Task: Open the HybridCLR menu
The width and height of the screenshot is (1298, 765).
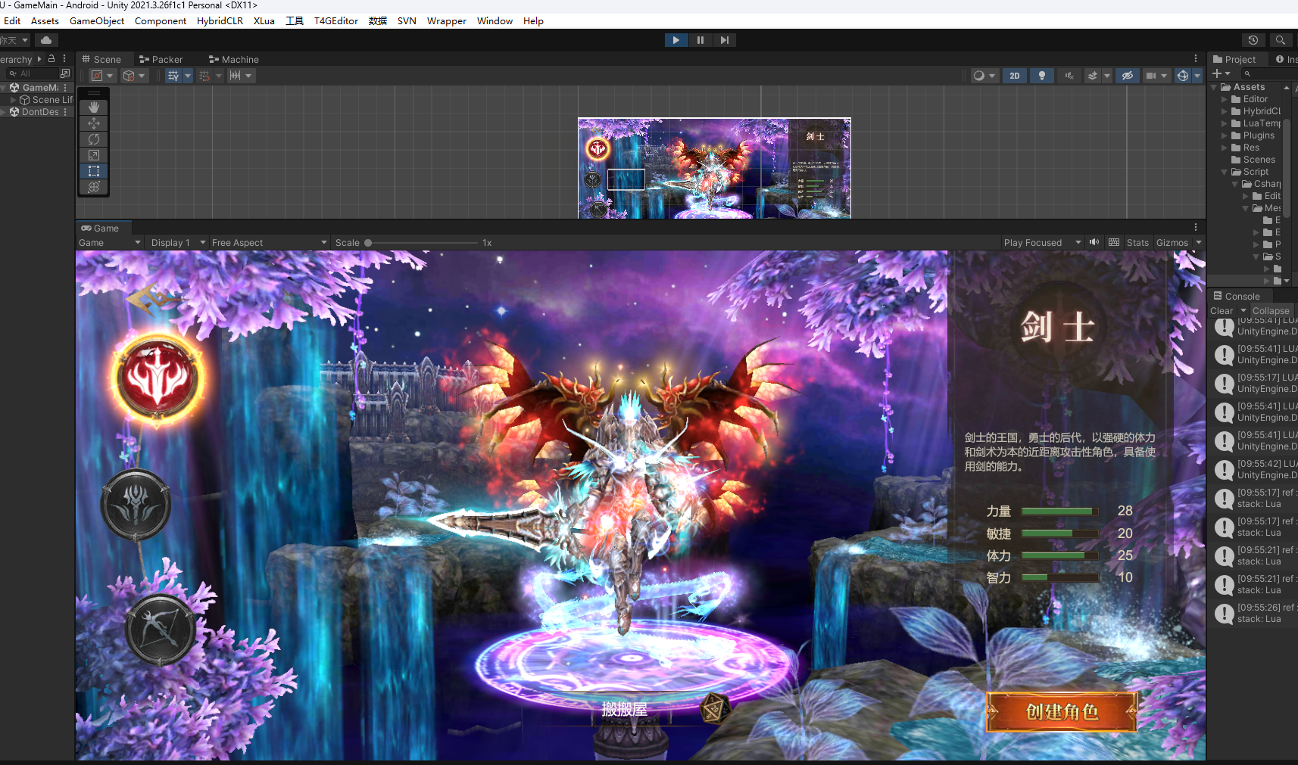Action: (x=220, y=21)
